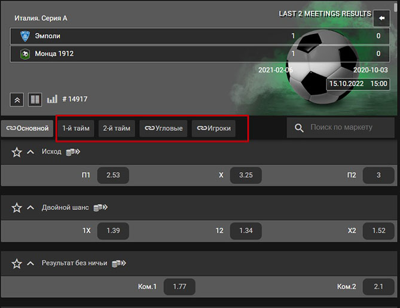Switch to the 1-й тайм tab
400x308 pixels.
[76, 129]
